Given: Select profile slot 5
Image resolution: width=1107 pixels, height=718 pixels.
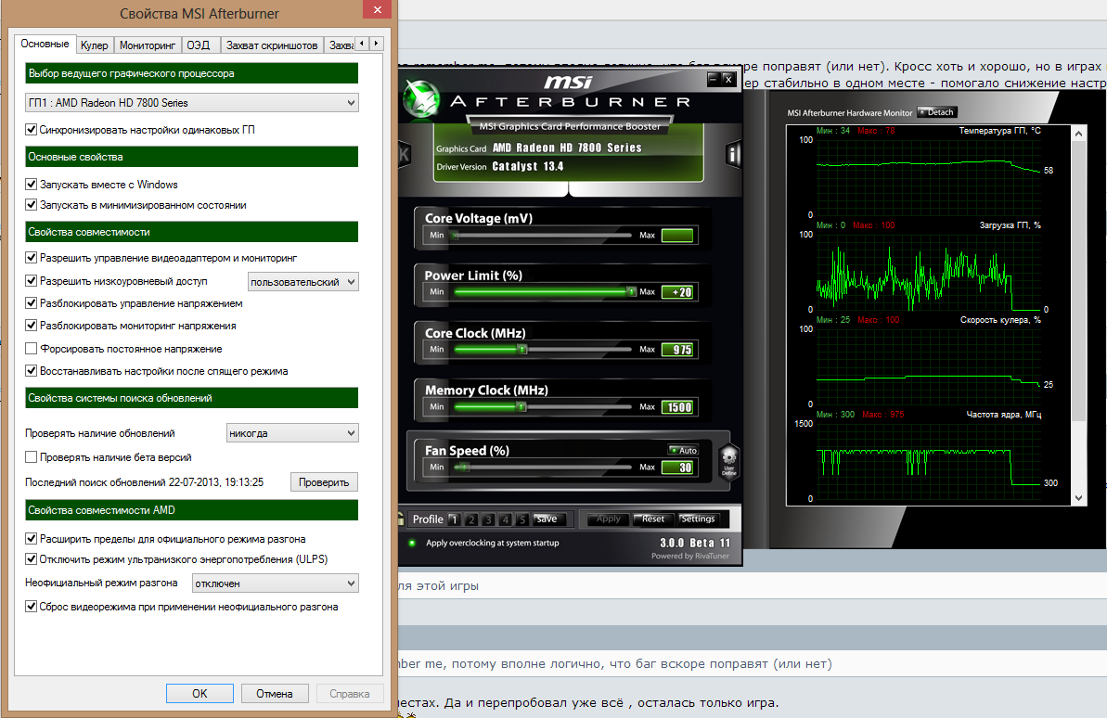Looking at the screenshot, I should tap(521, 519).
